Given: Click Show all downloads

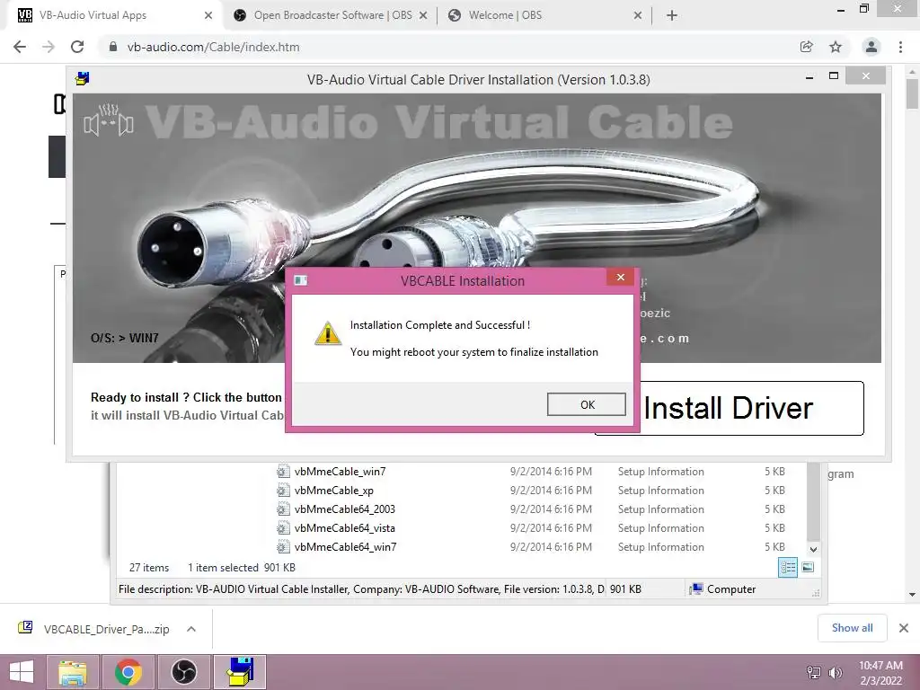Looking at the screenshot, I should tap(852, 628).
